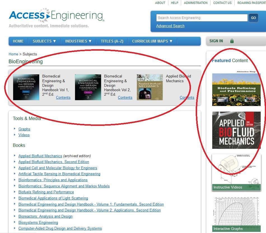Open Biomedical Handbook Vol 1 cover thumbnail
266x233 pixels.
[26, 87]
